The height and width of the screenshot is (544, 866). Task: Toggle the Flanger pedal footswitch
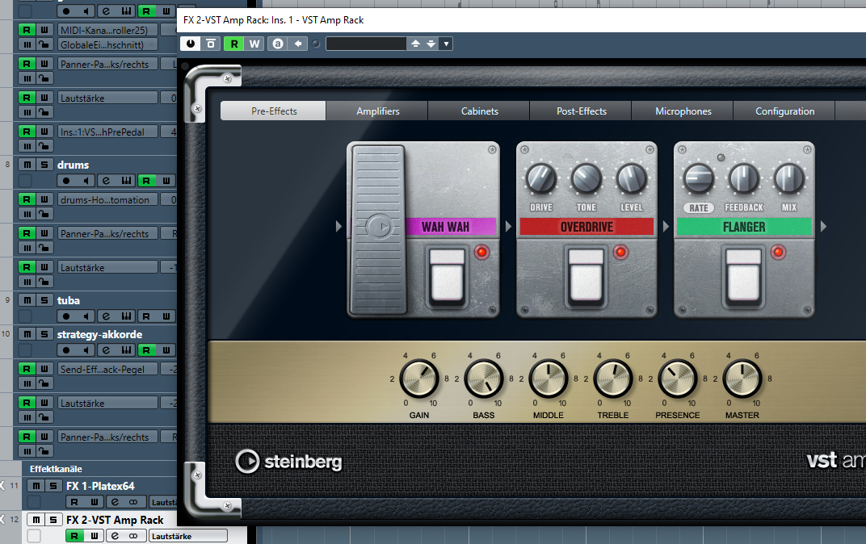pyautogui.click(x=743, y=276)
